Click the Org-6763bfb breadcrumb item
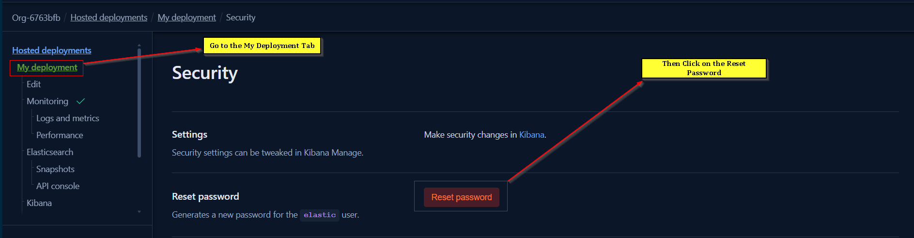The width and height of the screenshot is (914, 238). pyautogui.click(x=36, y=18)
